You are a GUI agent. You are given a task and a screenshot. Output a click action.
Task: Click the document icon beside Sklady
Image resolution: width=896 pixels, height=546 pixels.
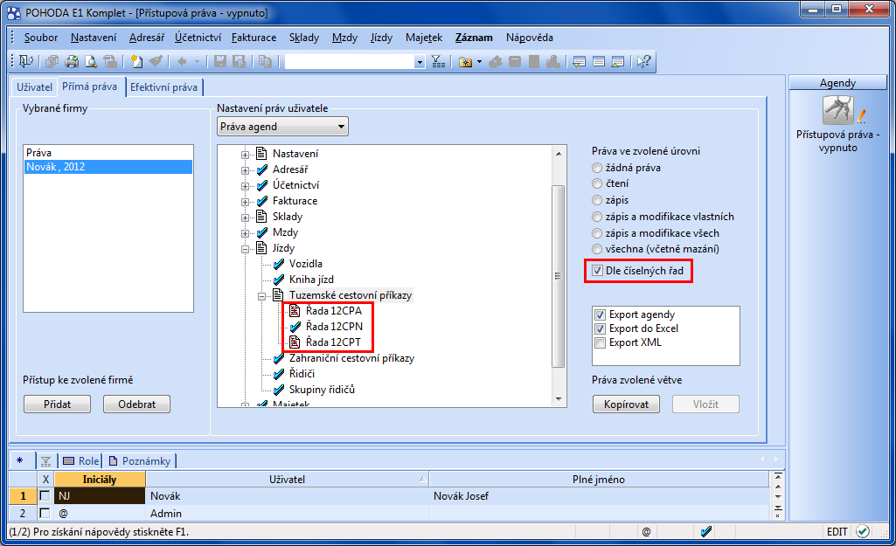coord(261,217)
